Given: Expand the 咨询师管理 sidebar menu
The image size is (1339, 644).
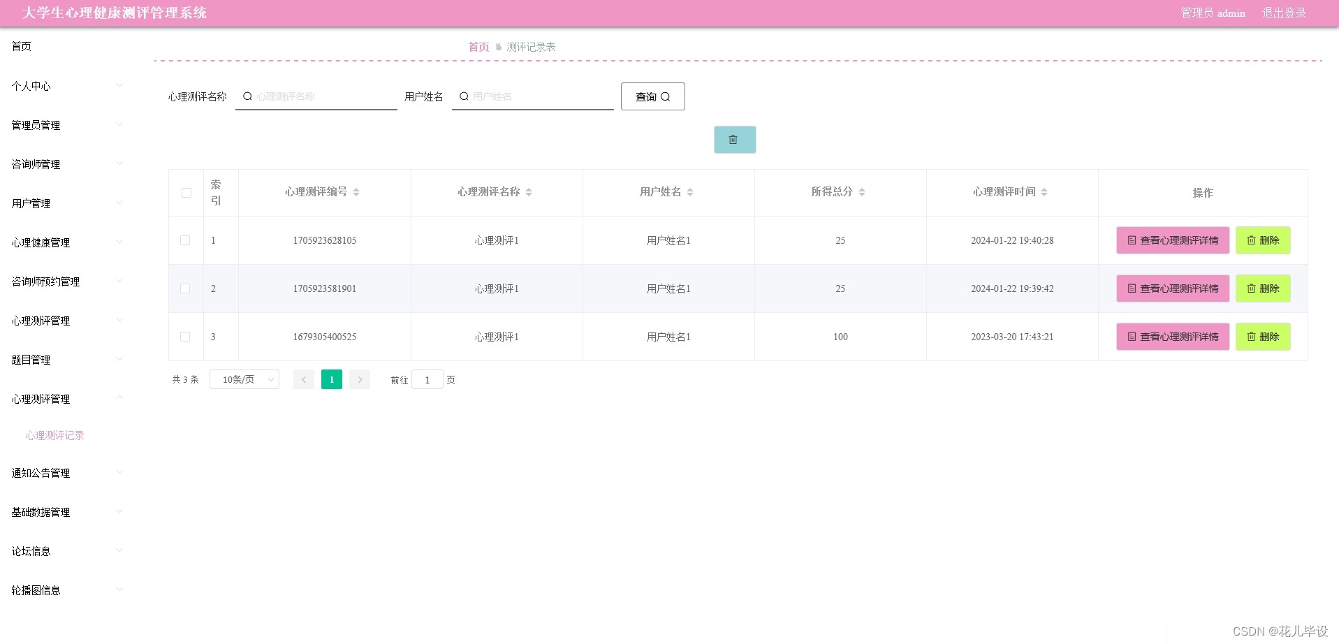Looking at the screenshot, I should point(66,164).
